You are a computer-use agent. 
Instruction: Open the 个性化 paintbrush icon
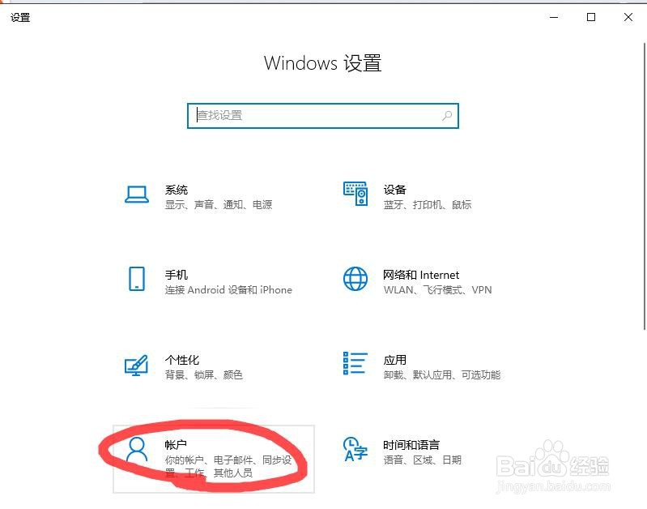[x=137, y=365]
